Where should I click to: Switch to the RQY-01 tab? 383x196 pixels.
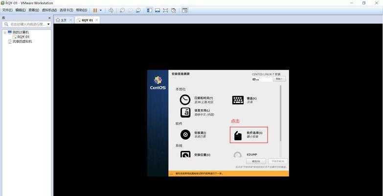tap(87, 20)
